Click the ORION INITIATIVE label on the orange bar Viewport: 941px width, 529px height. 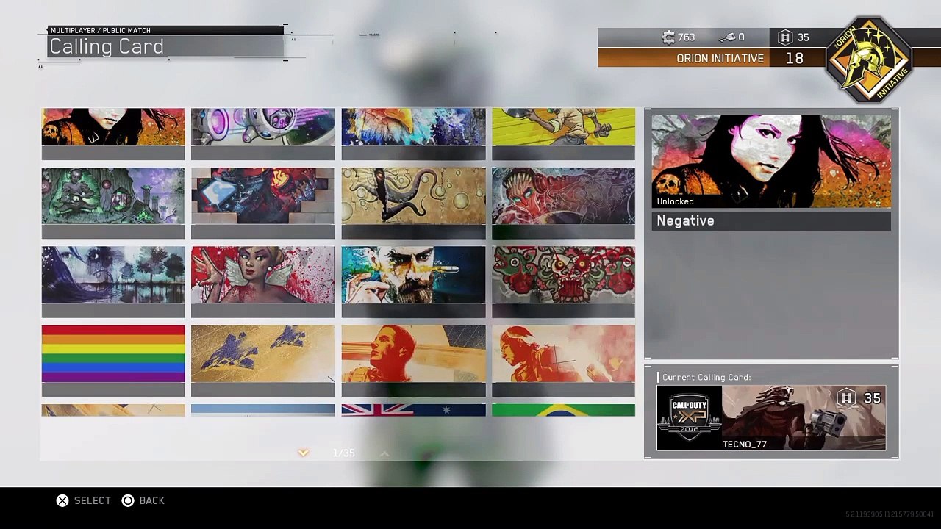(x=720, y=58)
